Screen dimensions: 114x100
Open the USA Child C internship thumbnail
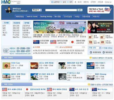(91, 66)
